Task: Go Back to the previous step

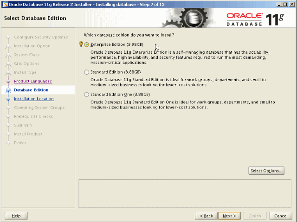Action: pyautogui.click(x=206, y=216)
